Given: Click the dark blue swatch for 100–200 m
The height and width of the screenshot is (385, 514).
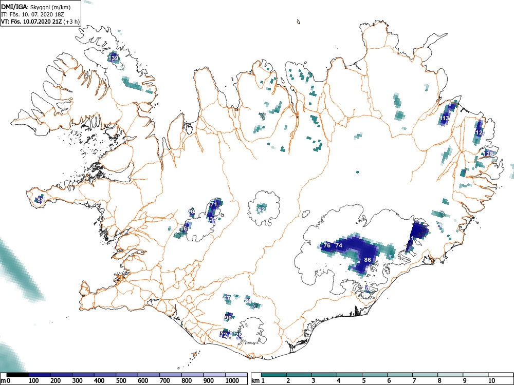Looking at the screenshot, I should (40, 375).
